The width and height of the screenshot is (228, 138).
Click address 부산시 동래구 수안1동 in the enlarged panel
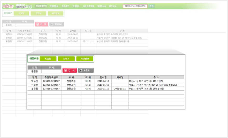pyautogui.click(x=146, y=81)
